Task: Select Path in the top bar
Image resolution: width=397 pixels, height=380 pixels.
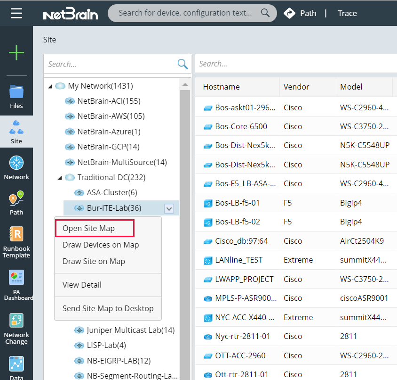Action: pyautogui.click(x=308, y=13)
